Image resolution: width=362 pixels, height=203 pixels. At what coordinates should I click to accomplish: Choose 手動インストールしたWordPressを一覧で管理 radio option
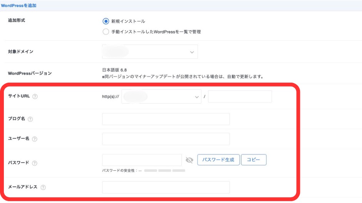coord(106,32)
